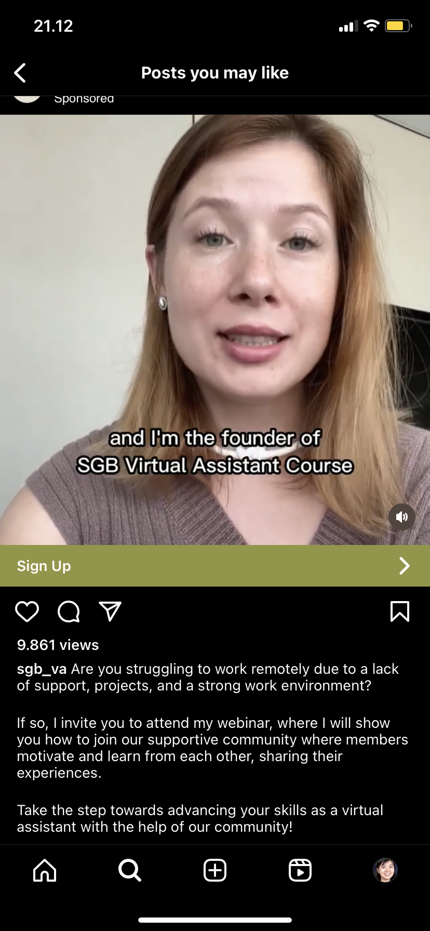The height and width of the screenshot is (931, 430).
Task: Tap the sponsored video to pause
Action: point(215,330)
